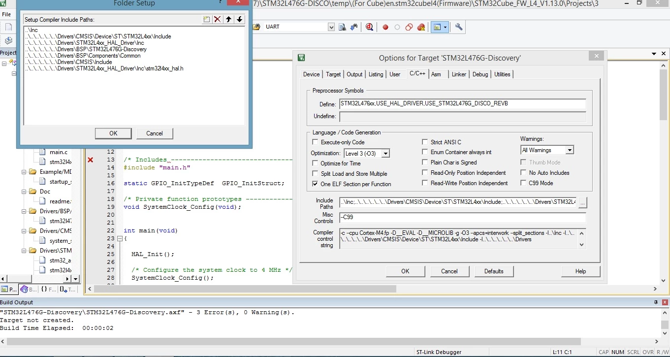The height and width of the screenshot is (357, 670).
Task: Click Cancel in Folder Setup dialog
Action: pos(155,133)
